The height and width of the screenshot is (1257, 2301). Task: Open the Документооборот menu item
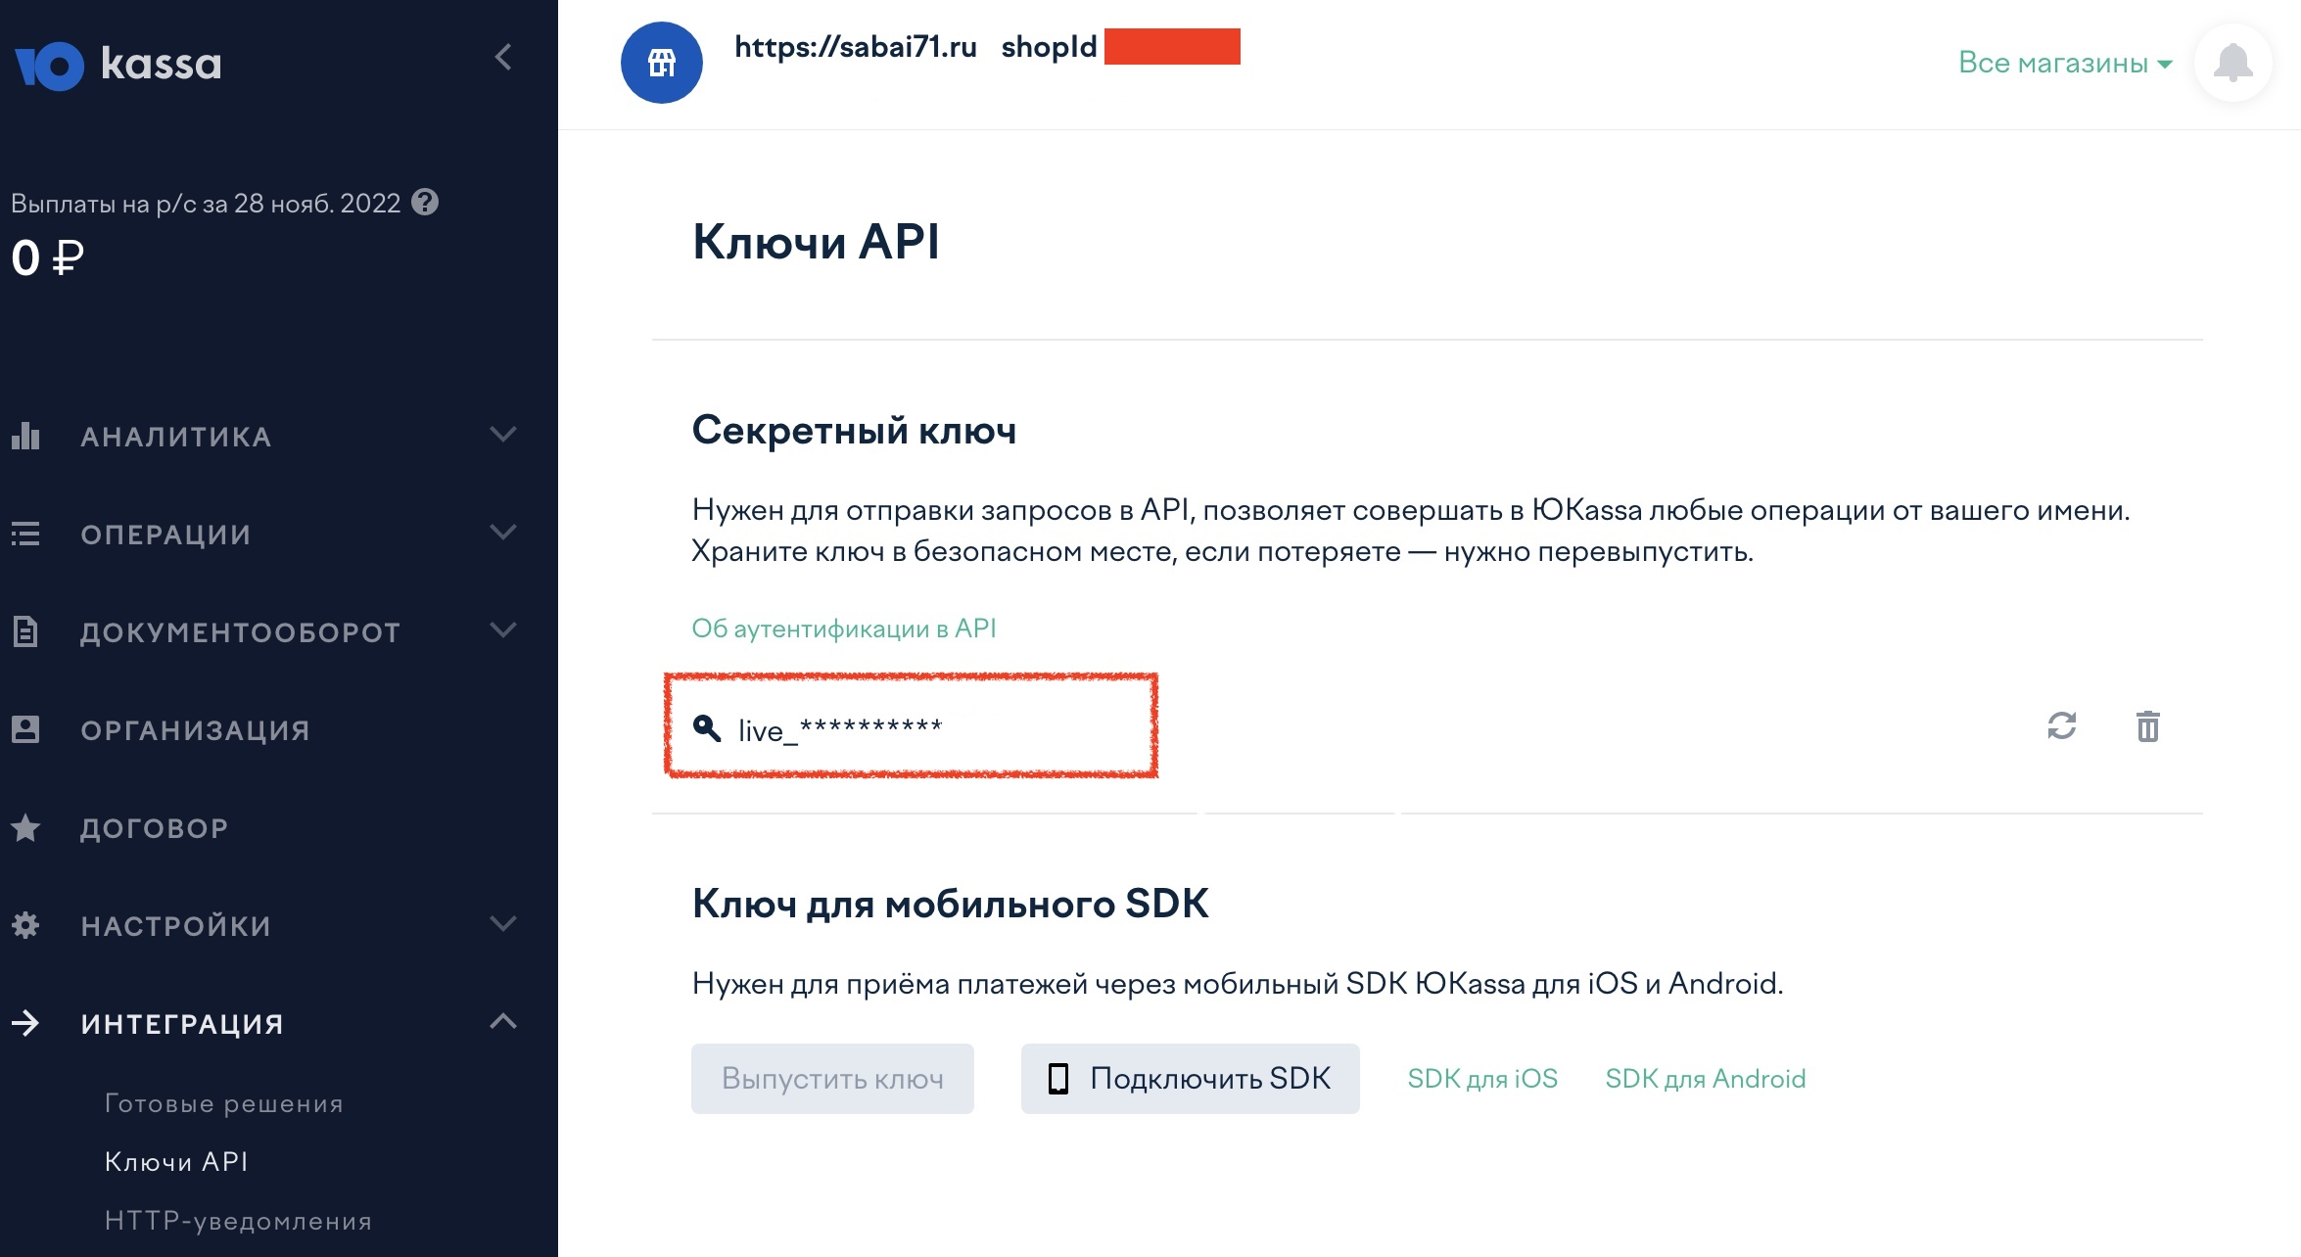241,632
